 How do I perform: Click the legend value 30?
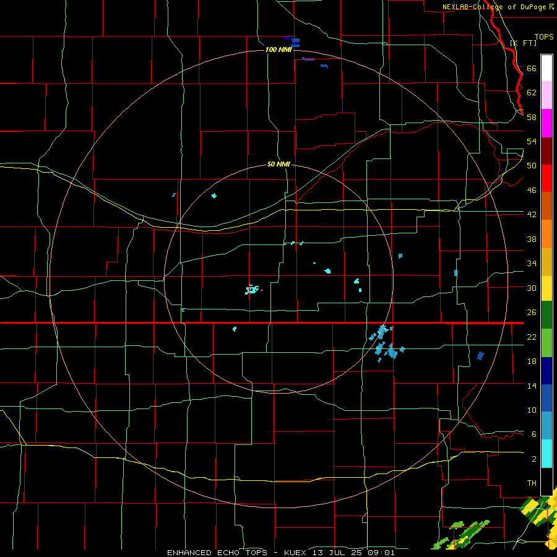click(x=532, y=288)
